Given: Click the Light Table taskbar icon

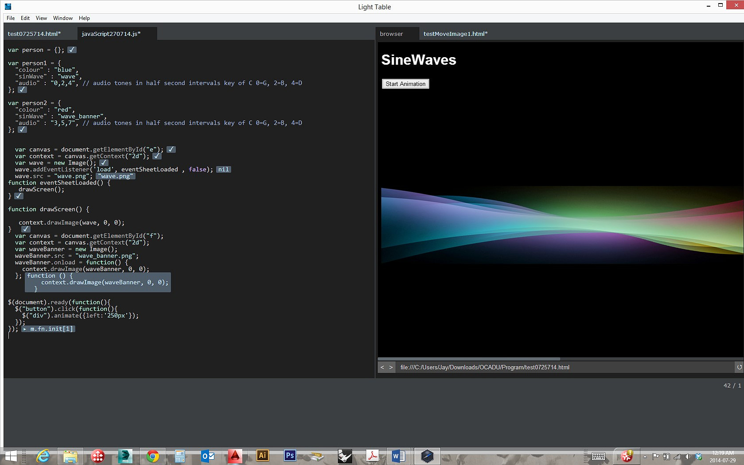Looking at the screenshot, I should coord(427,456).
